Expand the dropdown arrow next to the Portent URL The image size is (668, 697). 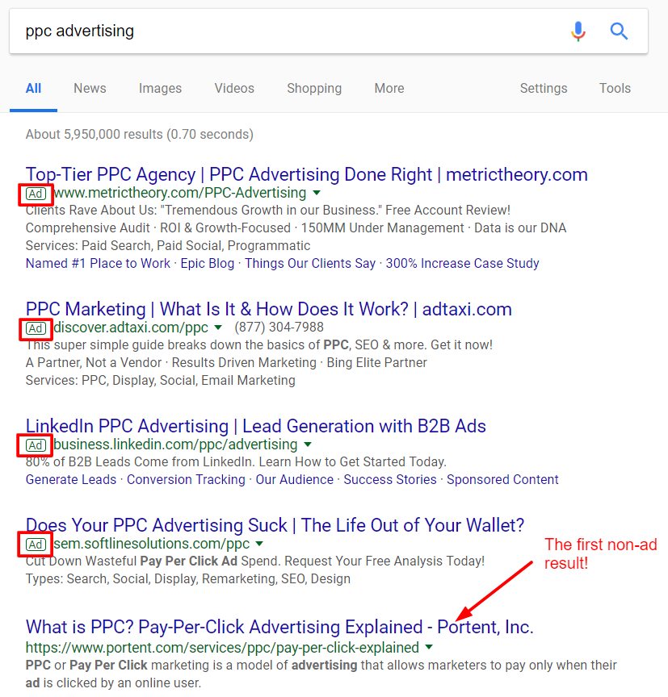click(429, 647)
